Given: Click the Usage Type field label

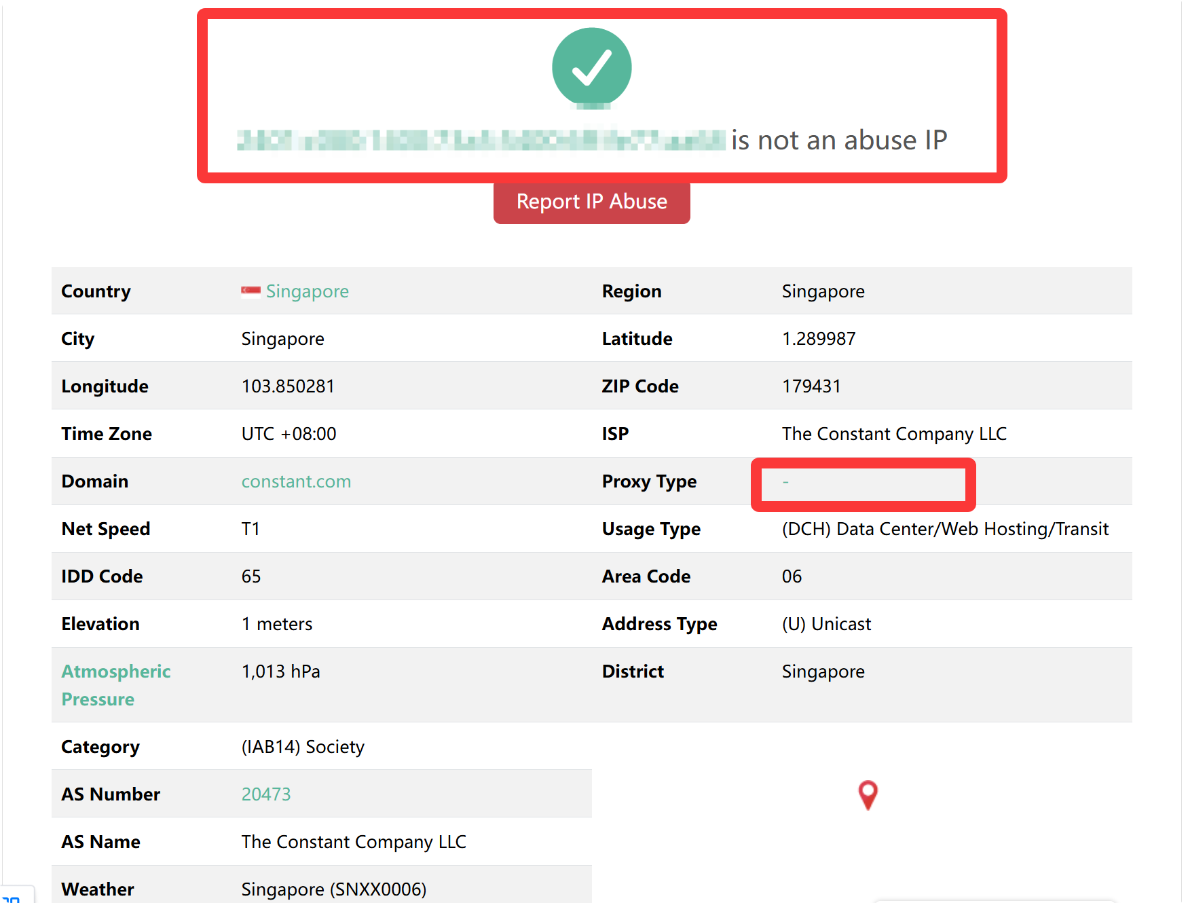Looking at the screenshot, I should click(651, 529).
